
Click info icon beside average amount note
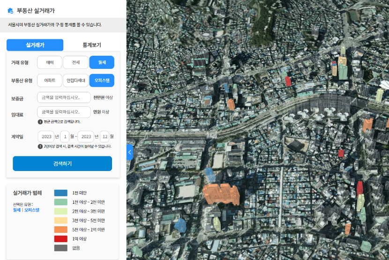(40, 122)
